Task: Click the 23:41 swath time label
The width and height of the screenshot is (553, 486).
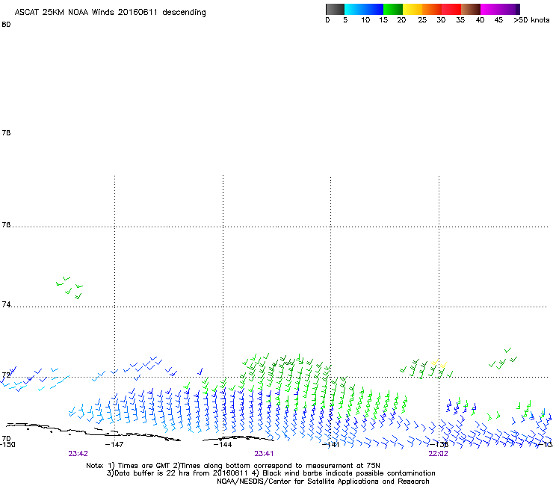Action: tap(264, 454)
